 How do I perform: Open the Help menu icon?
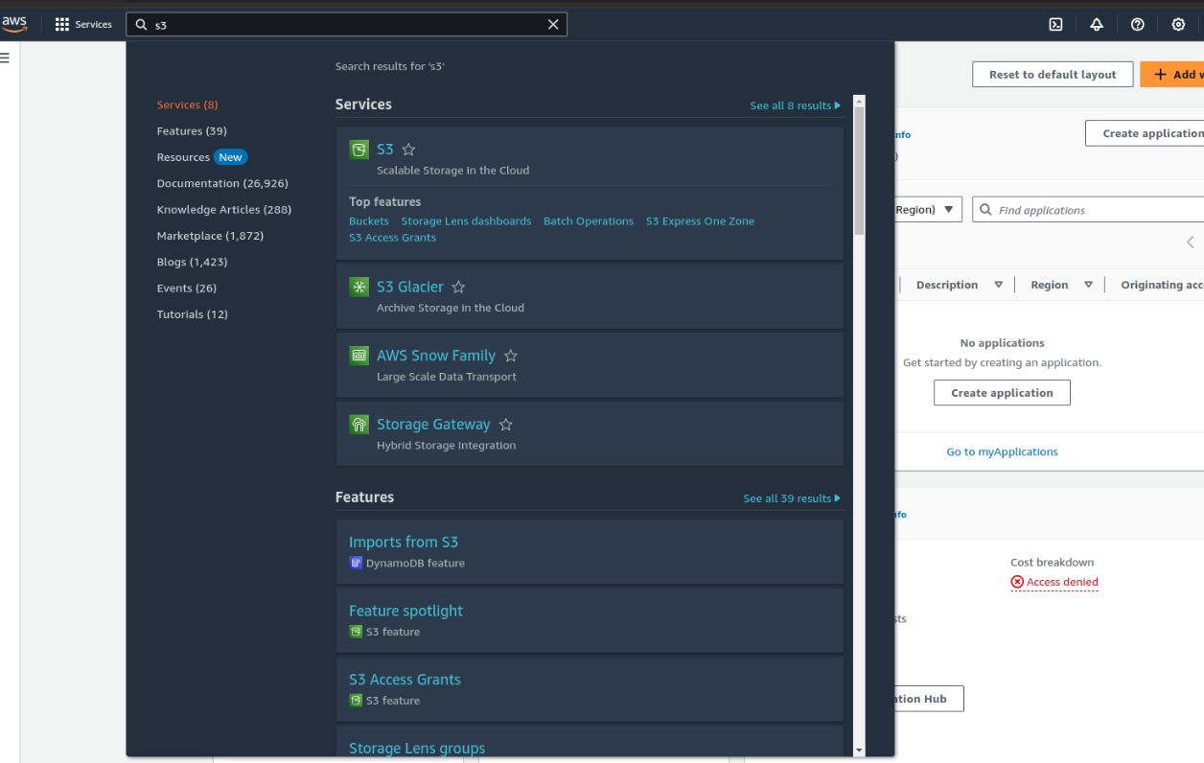1137,24
